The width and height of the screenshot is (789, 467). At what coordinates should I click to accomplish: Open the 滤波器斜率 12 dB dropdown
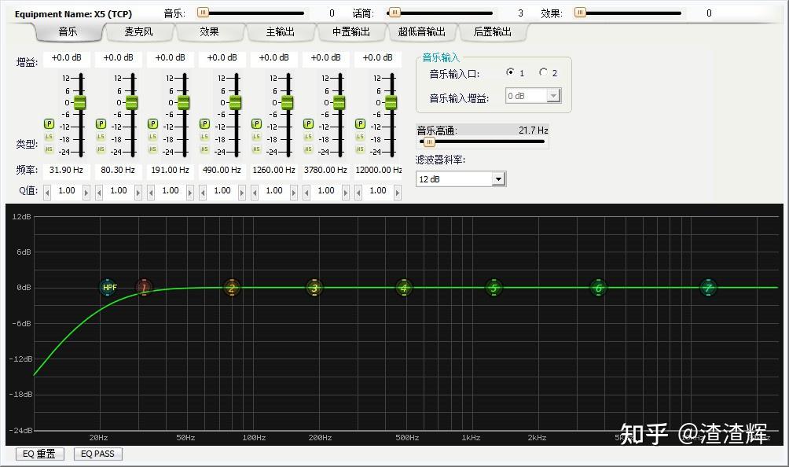498,178
